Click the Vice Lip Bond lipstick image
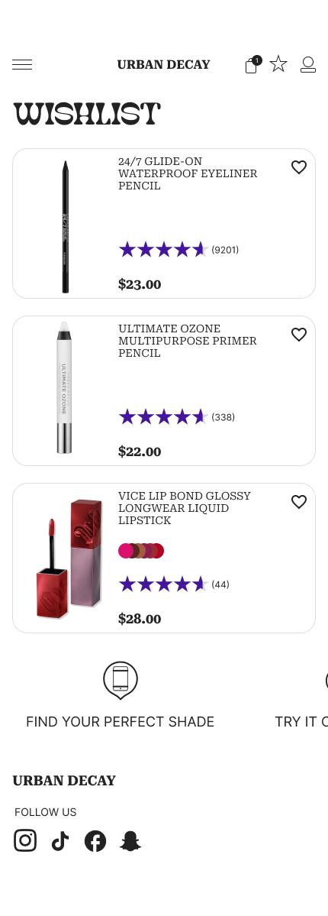Screen dimensions: 328x916 [x=69, y=558]
